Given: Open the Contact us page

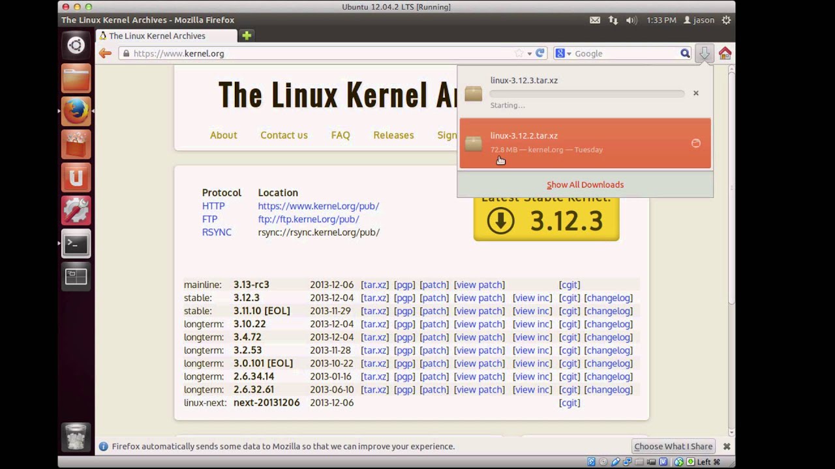Looking at the screenshot, I should pos(284,135).
